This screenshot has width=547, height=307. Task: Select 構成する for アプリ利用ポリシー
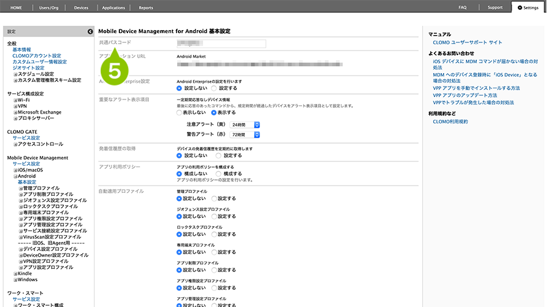pyautogui.click(x=218, y=174)
